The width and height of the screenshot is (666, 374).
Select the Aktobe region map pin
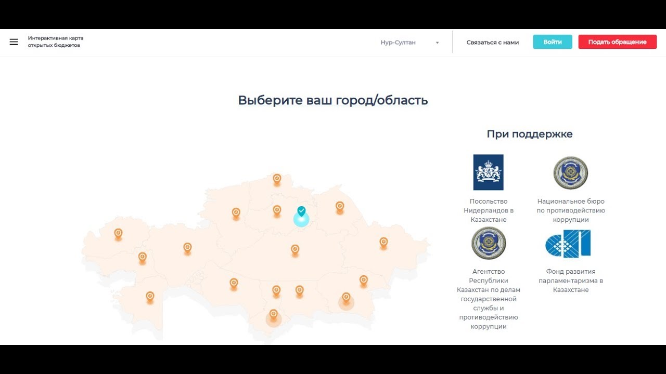pos(187,248)
